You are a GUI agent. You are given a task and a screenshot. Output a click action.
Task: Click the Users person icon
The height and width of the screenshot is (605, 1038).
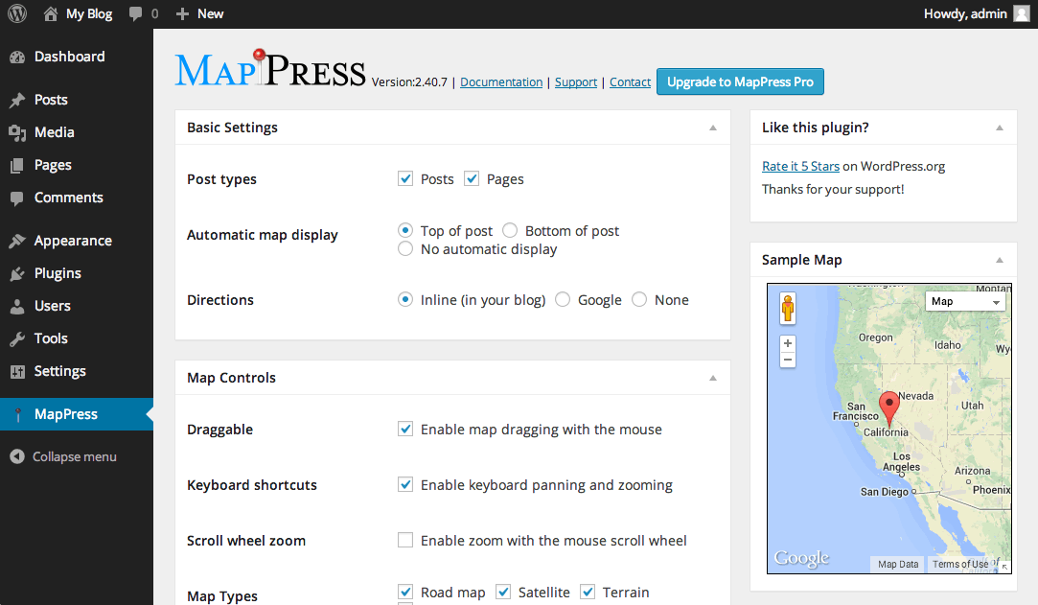click(17, 306)
